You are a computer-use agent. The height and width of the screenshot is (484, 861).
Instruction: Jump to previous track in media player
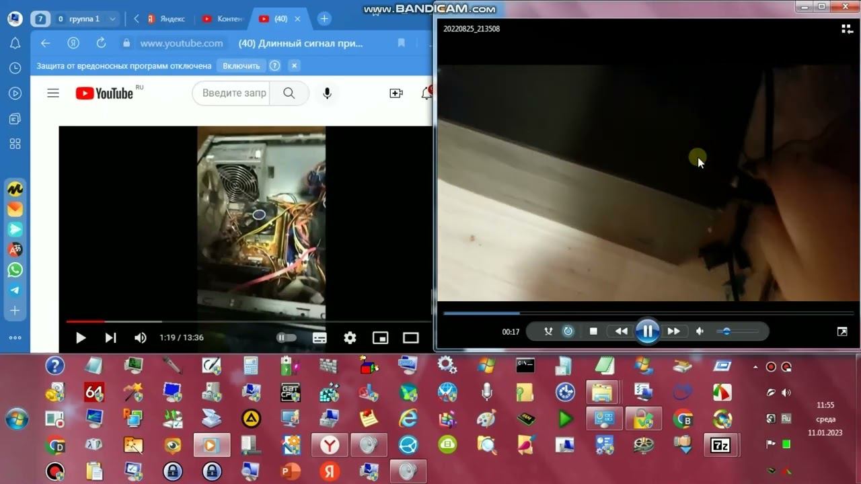[621, 331]
